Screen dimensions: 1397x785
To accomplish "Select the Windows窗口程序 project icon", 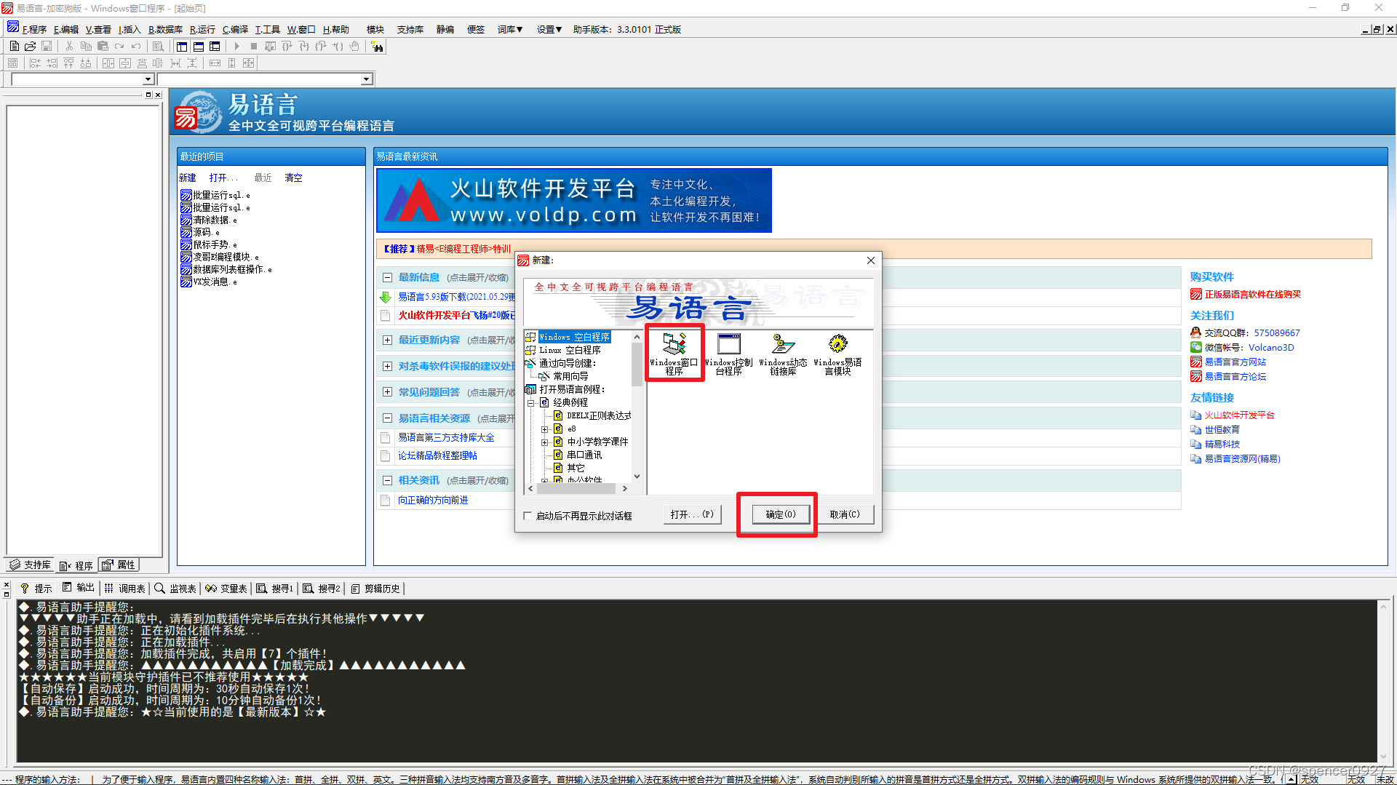I will coord(674,354).
